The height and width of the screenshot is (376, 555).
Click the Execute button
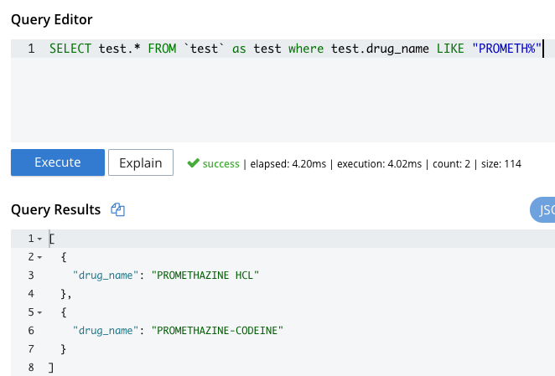pyautogui.click(x=58, y=162)
